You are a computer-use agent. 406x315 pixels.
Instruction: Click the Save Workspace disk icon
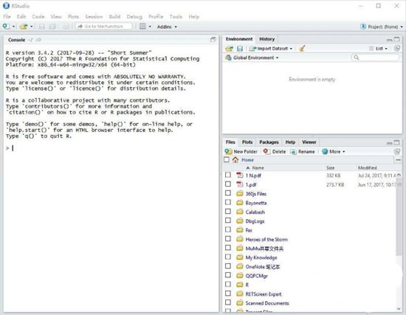point(240,49)
